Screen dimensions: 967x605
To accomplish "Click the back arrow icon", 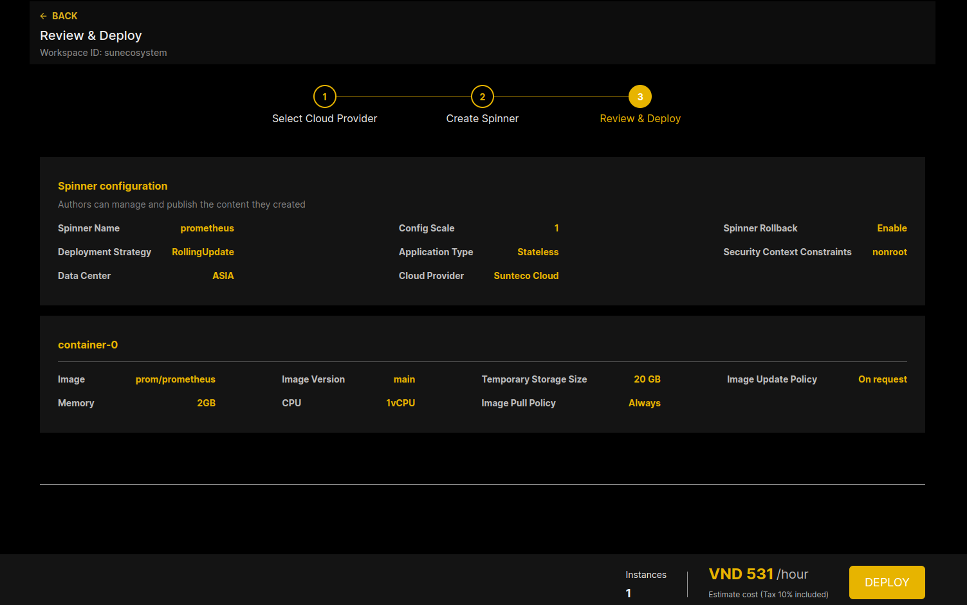I will [43, 16].
